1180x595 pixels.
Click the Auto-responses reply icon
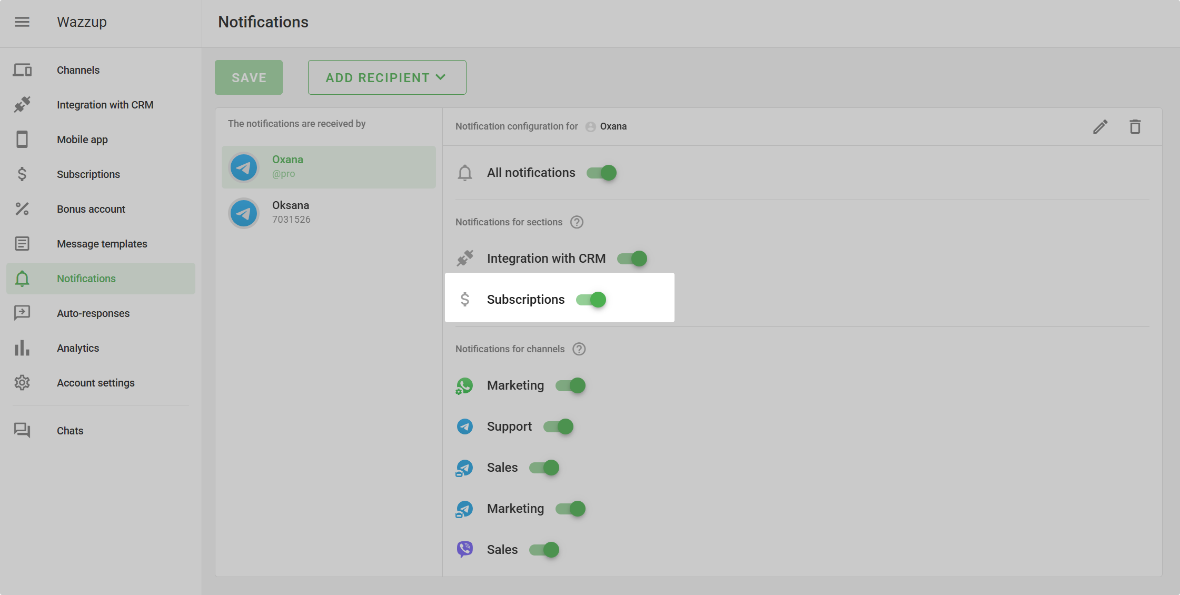tap(22, 313)
